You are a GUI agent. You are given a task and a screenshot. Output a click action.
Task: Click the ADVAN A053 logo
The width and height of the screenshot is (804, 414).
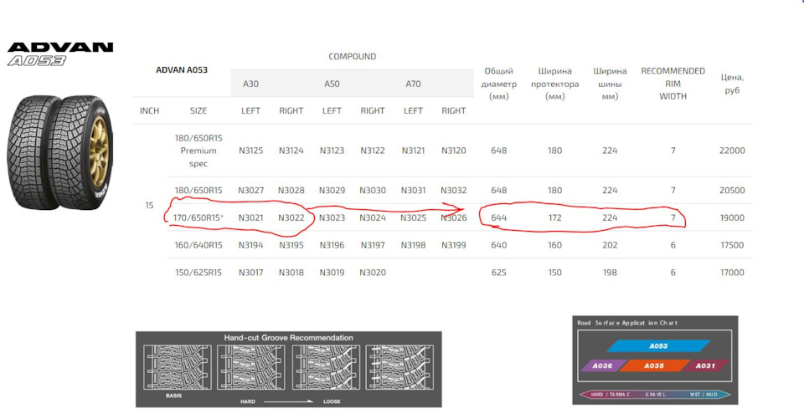tap(60, 54)
